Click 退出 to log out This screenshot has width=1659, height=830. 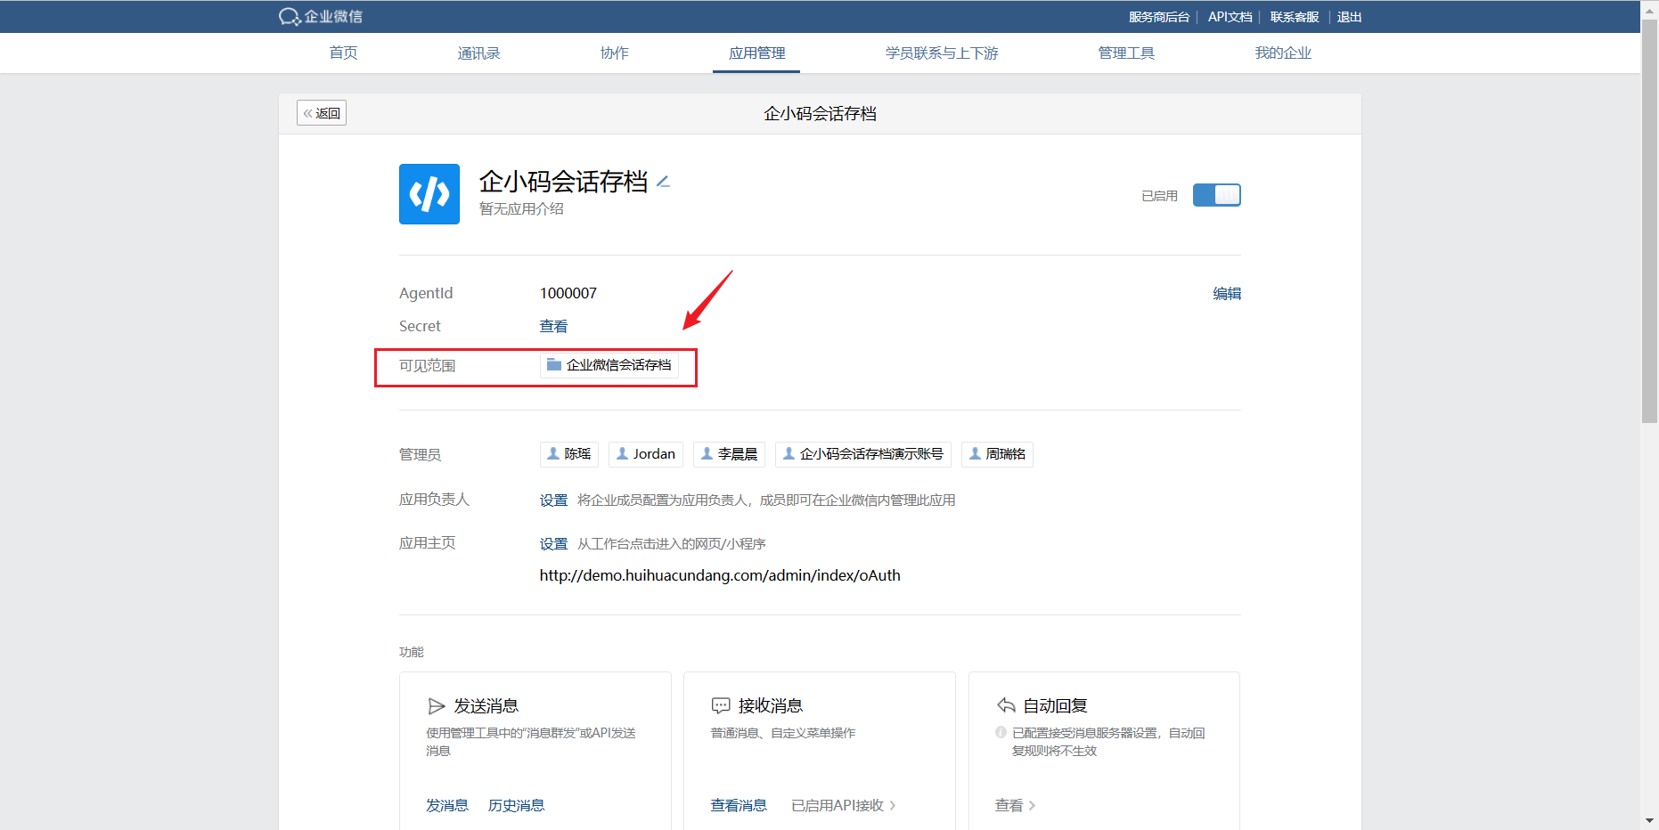[x=1349, y=17]
